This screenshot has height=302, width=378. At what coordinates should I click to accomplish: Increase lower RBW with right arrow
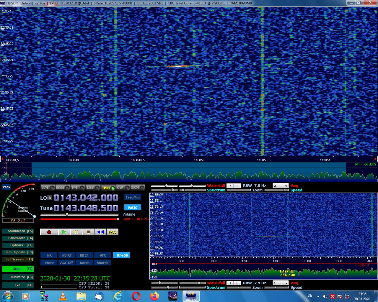(x=237, y=283)
